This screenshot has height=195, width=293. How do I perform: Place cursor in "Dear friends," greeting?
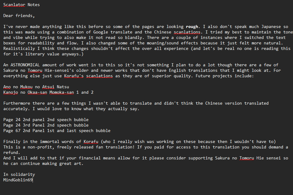pos(19,16)
